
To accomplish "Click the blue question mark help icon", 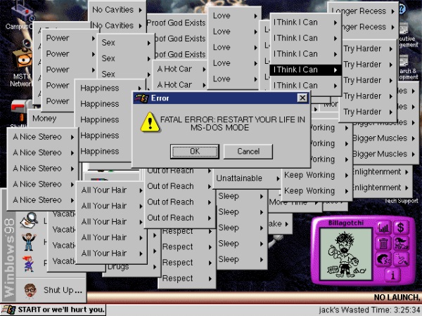I will tap(402, 11).
